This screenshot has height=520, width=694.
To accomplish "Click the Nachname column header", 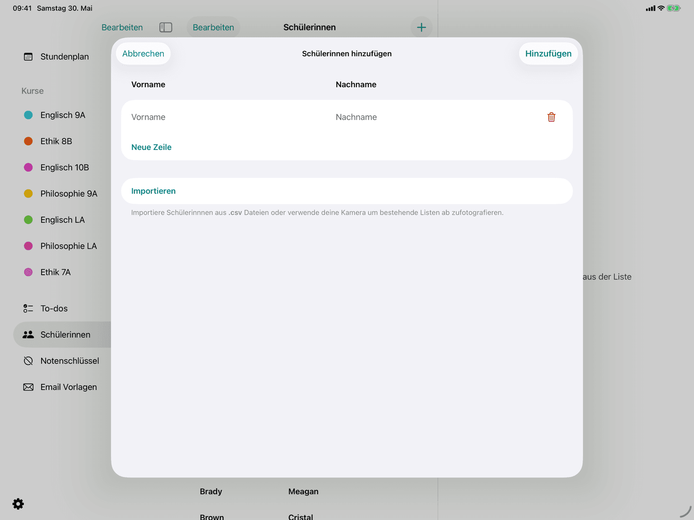I will (356, 84).
